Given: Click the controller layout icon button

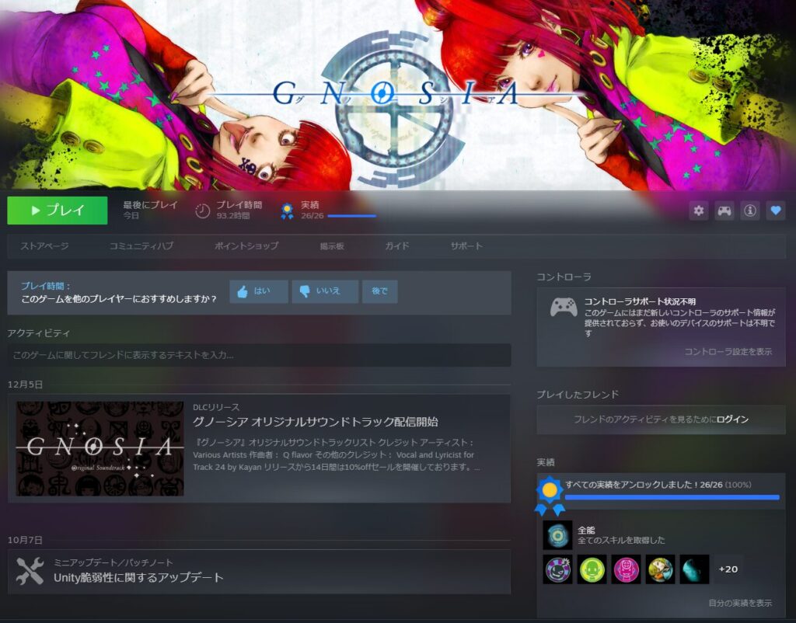Looking at the screenshot, I should click(724, 211).
